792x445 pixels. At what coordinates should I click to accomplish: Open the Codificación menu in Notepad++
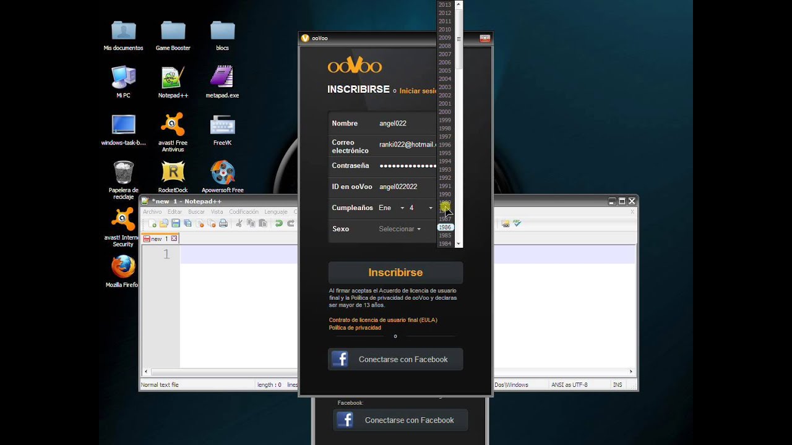tap(244, 212)
